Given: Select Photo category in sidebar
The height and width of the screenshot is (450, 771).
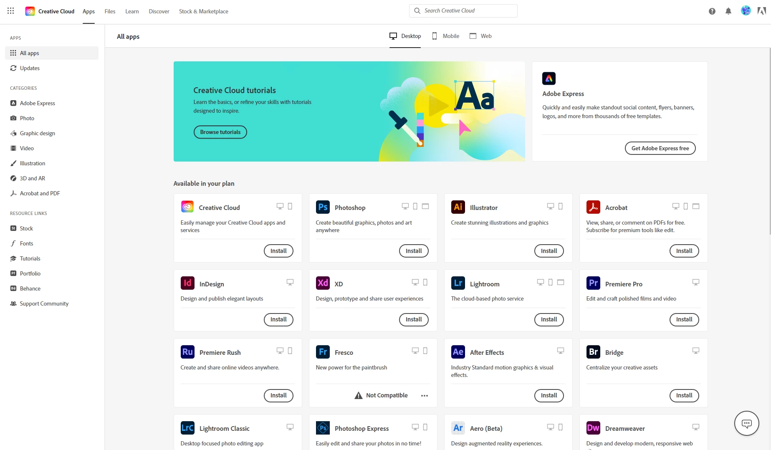Looking at the screenshot, I should click(x=52, y=118).
